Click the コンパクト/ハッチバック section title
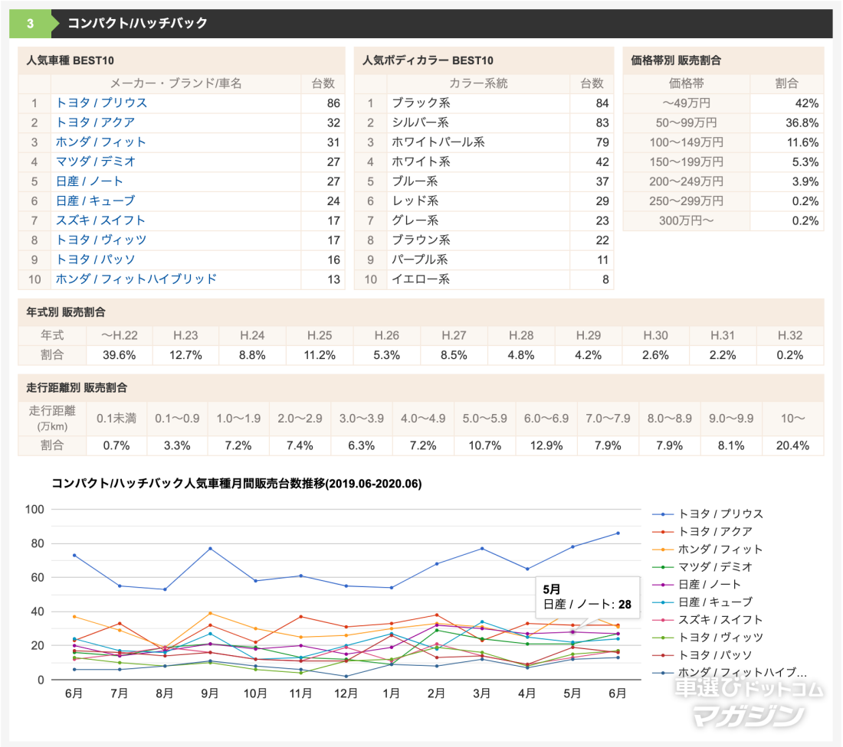The image size is (843, 747). point(137,23)
